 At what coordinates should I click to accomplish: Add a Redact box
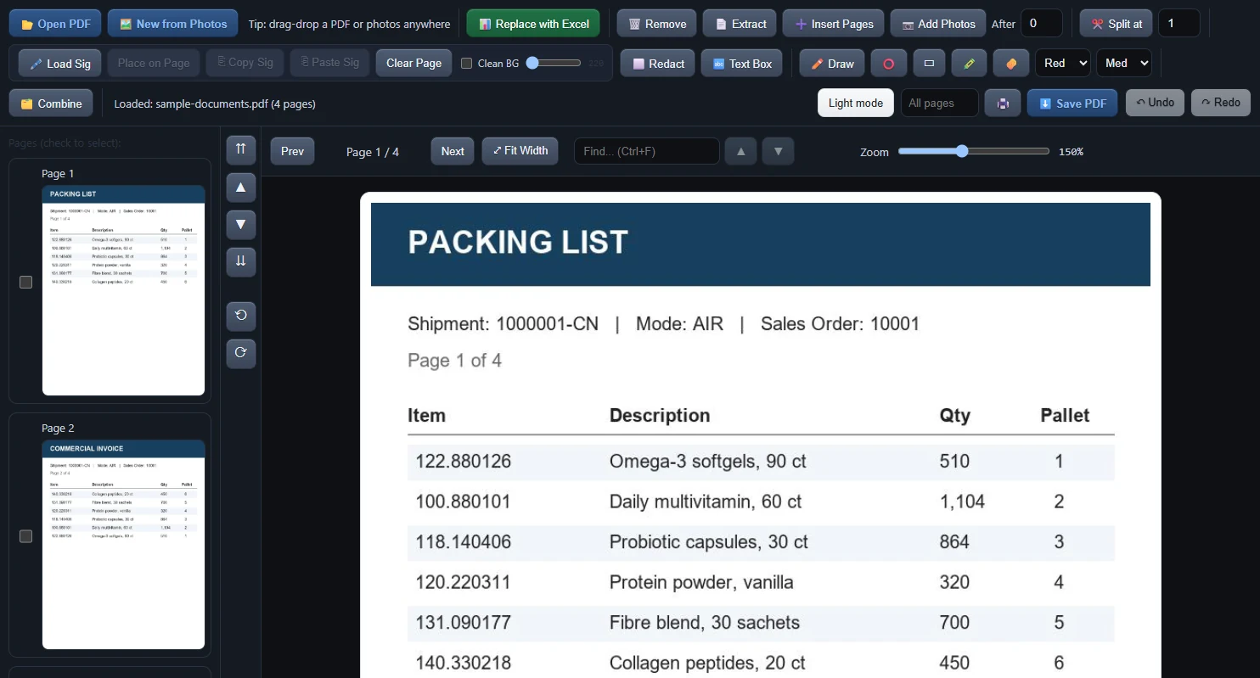pyautogui.click(x=659, y=64)
